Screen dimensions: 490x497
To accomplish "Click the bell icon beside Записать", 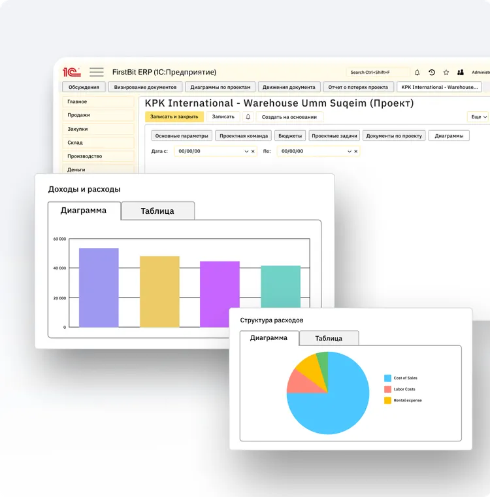I will 248,117.
